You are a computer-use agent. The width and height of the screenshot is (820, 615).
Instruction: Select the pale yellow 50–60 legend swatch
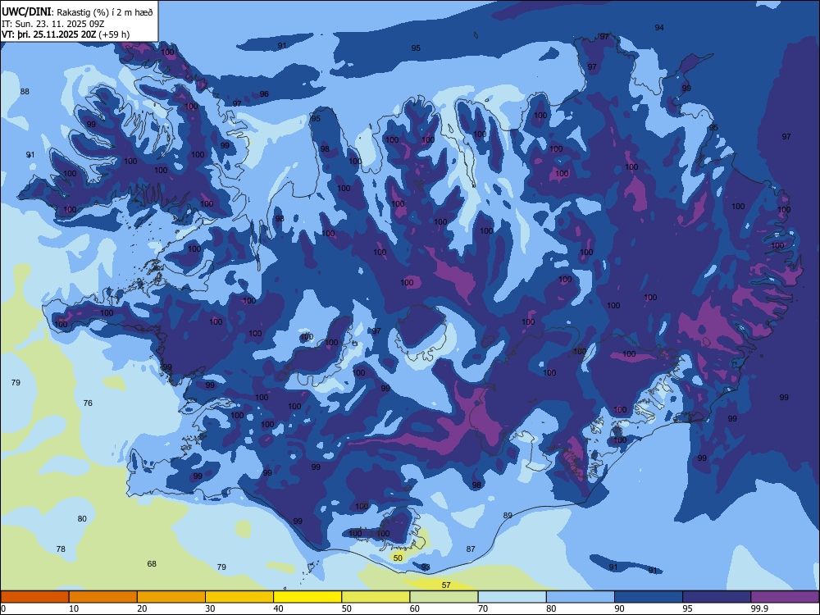pos(376,597)
